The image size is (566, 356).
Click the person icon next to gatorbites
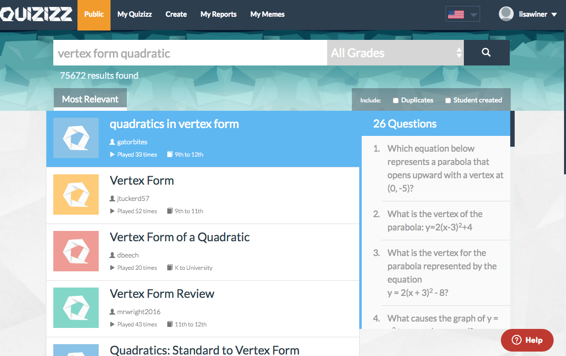point(113,142)
